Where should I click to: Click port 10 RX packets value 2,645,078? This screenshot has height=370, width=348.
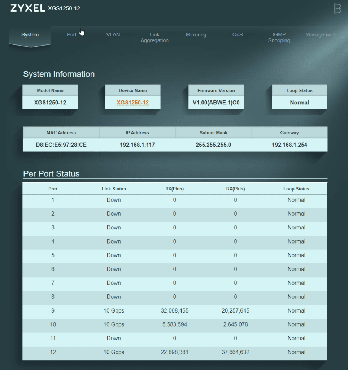[x=235, y=324]
